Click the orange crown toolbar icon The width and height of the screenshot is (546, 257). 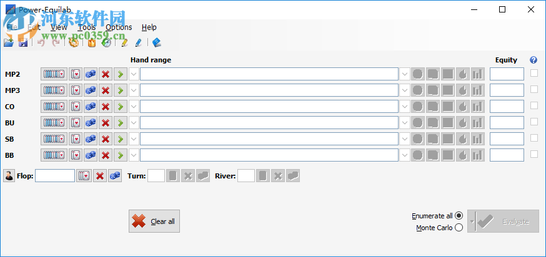coord(92,43)
